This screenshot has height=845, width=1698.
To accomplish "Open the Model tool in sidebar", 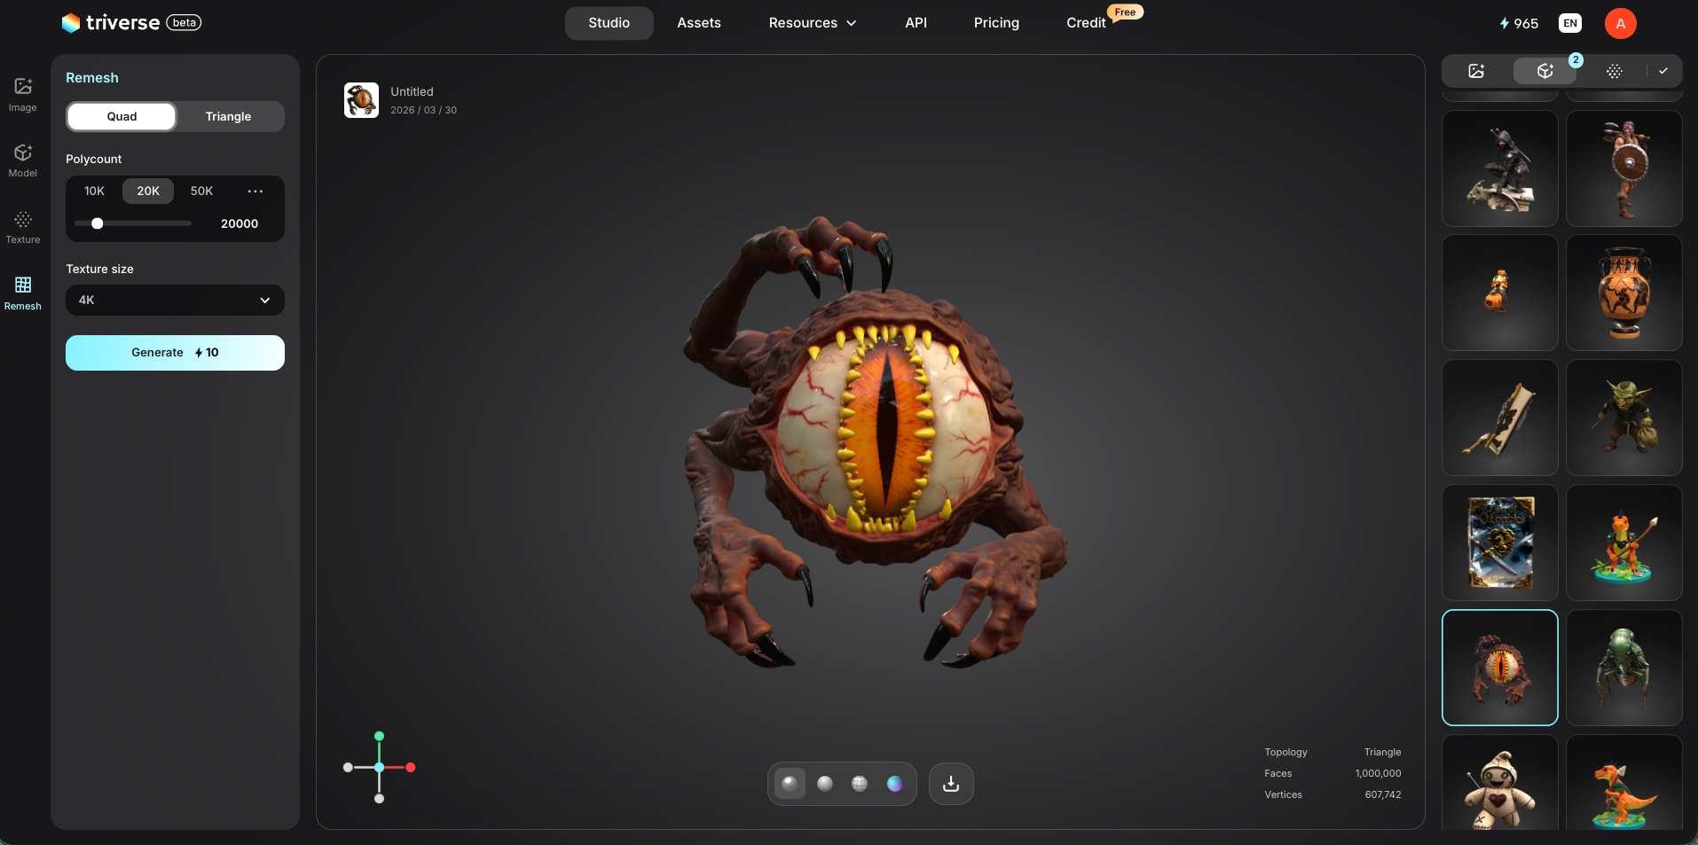I will (x=23, y=160).
